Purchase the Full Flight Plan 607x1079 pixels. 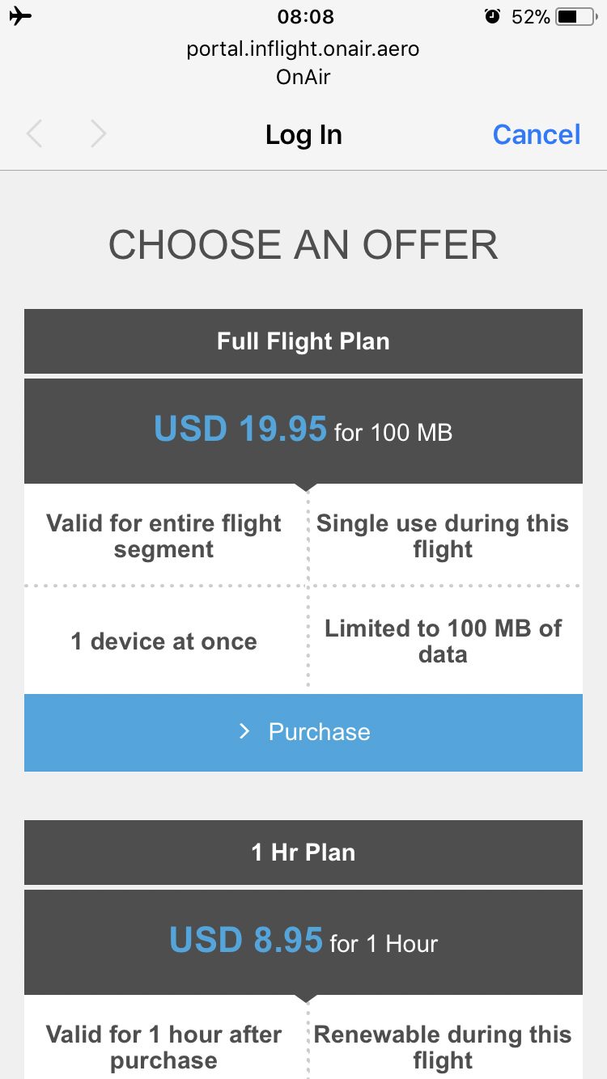(x=303, y=732)
